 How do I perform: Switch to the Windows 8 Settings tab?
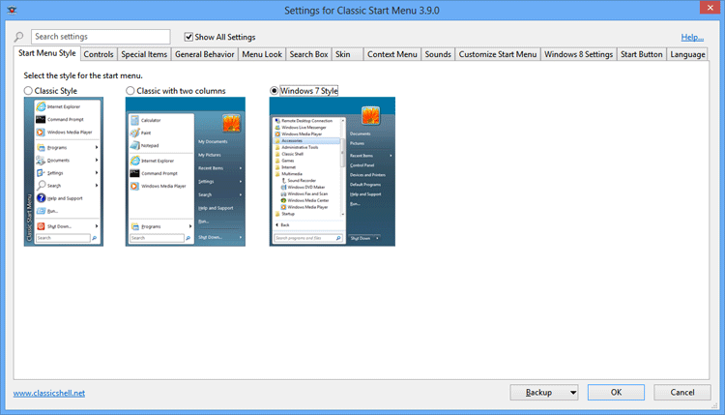tap(578, 54)
